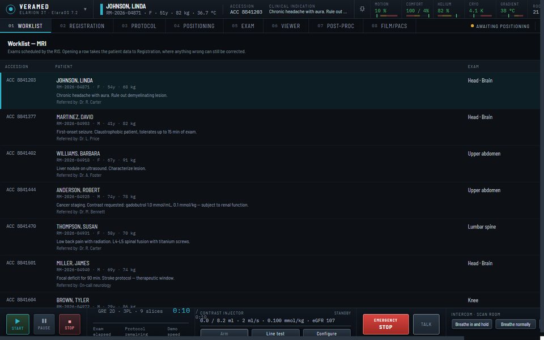
Task: Open the Miller, James worklist row
Action: point(270,274)
